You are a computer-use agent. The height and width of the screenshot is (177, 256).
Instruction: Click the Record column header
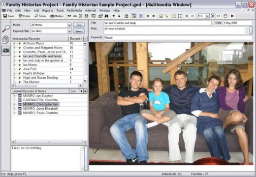point(76,39)
